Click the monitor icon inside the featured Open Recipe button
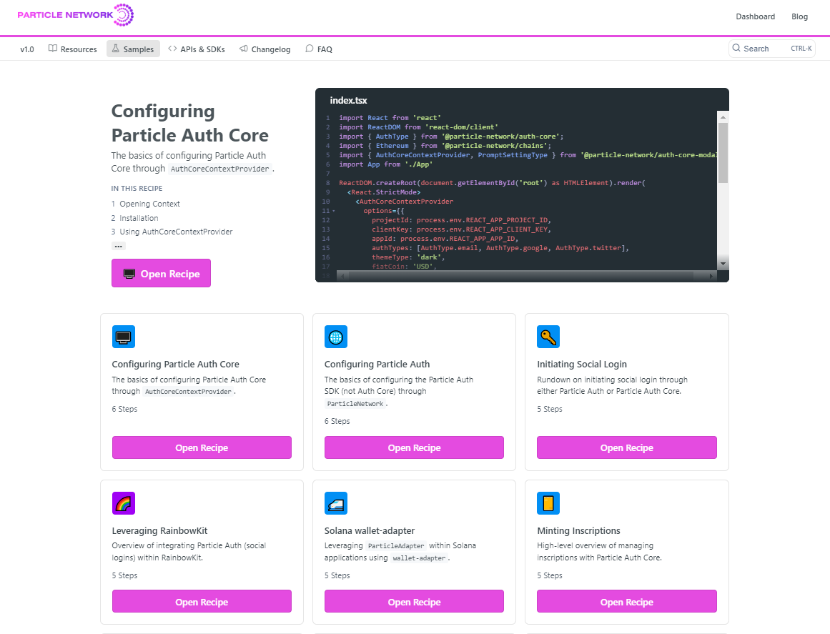 129,274
